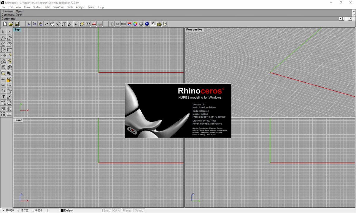Save the model with the floppy disk icon
This screenshot has width=356, height=213.
tap(17, 24)
